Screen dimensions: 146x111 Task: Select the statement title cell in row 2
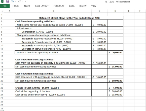69,18
